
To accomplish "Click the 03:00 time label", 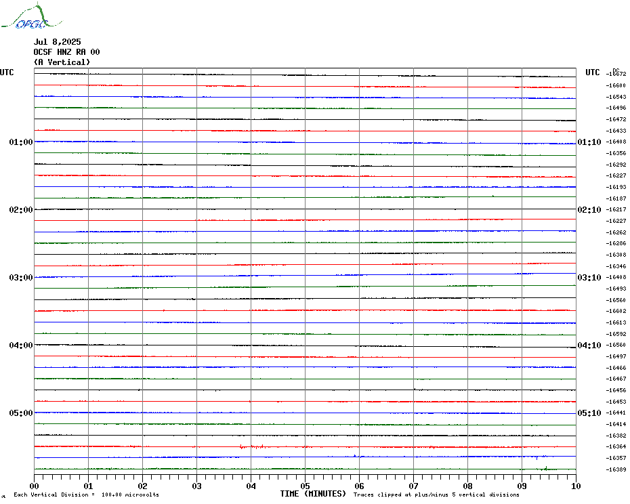I will tap(21, 278).
